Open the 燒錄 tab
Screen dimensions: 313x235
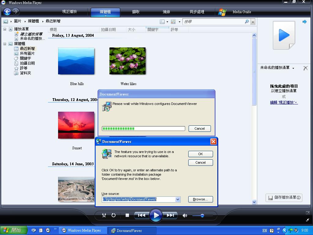pos(166,12)
